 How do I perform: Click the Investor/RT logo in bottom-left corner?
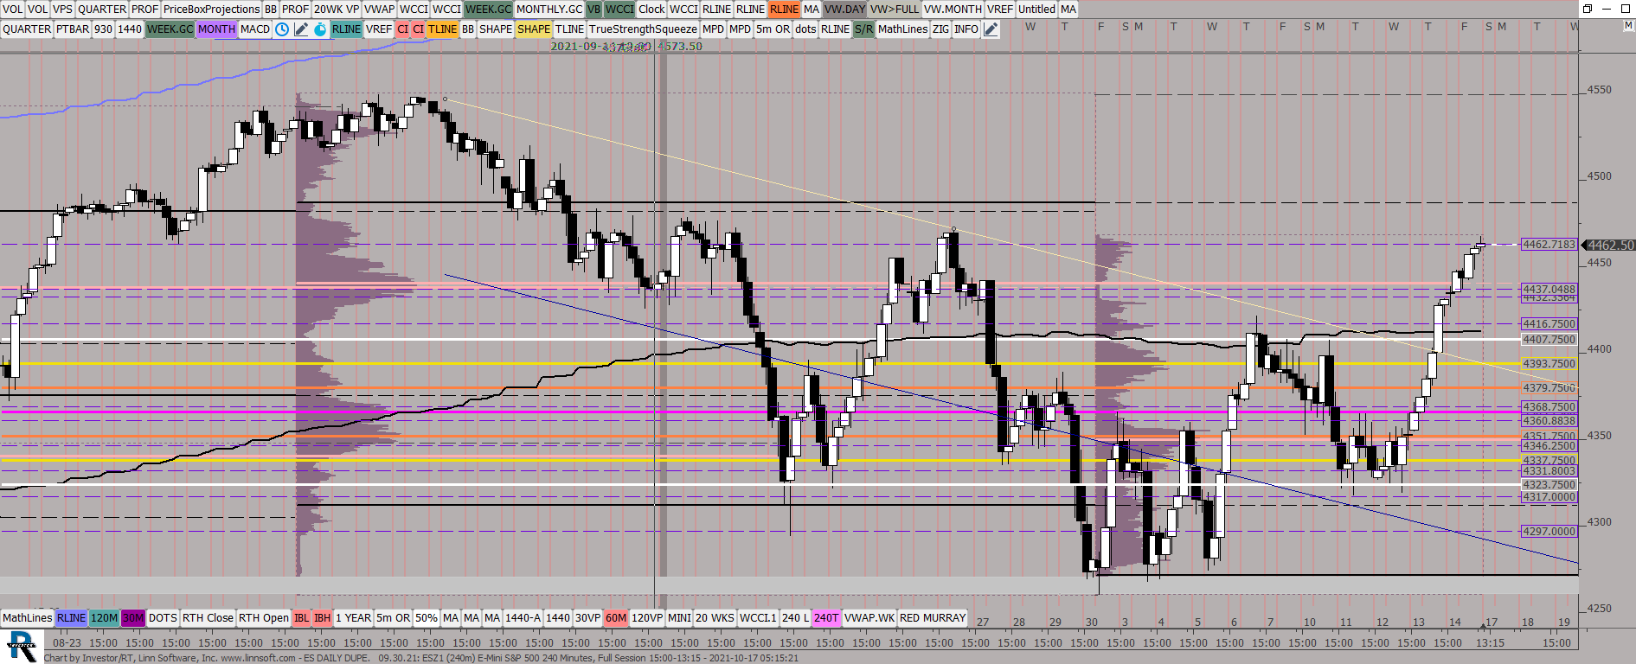point(21,647)
